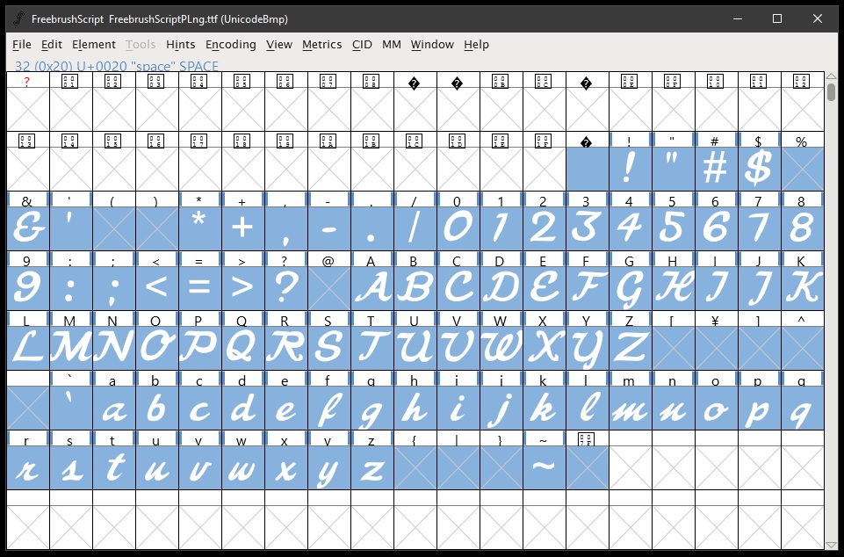Screen dimensions: 844x557
Task: Select the empty yen sign glyph cell
Action: tap(717, 349)
